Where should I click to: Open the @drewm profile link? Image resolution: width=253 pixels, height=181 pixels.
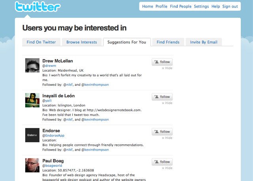pyautogui.click(x=49, y=66)
